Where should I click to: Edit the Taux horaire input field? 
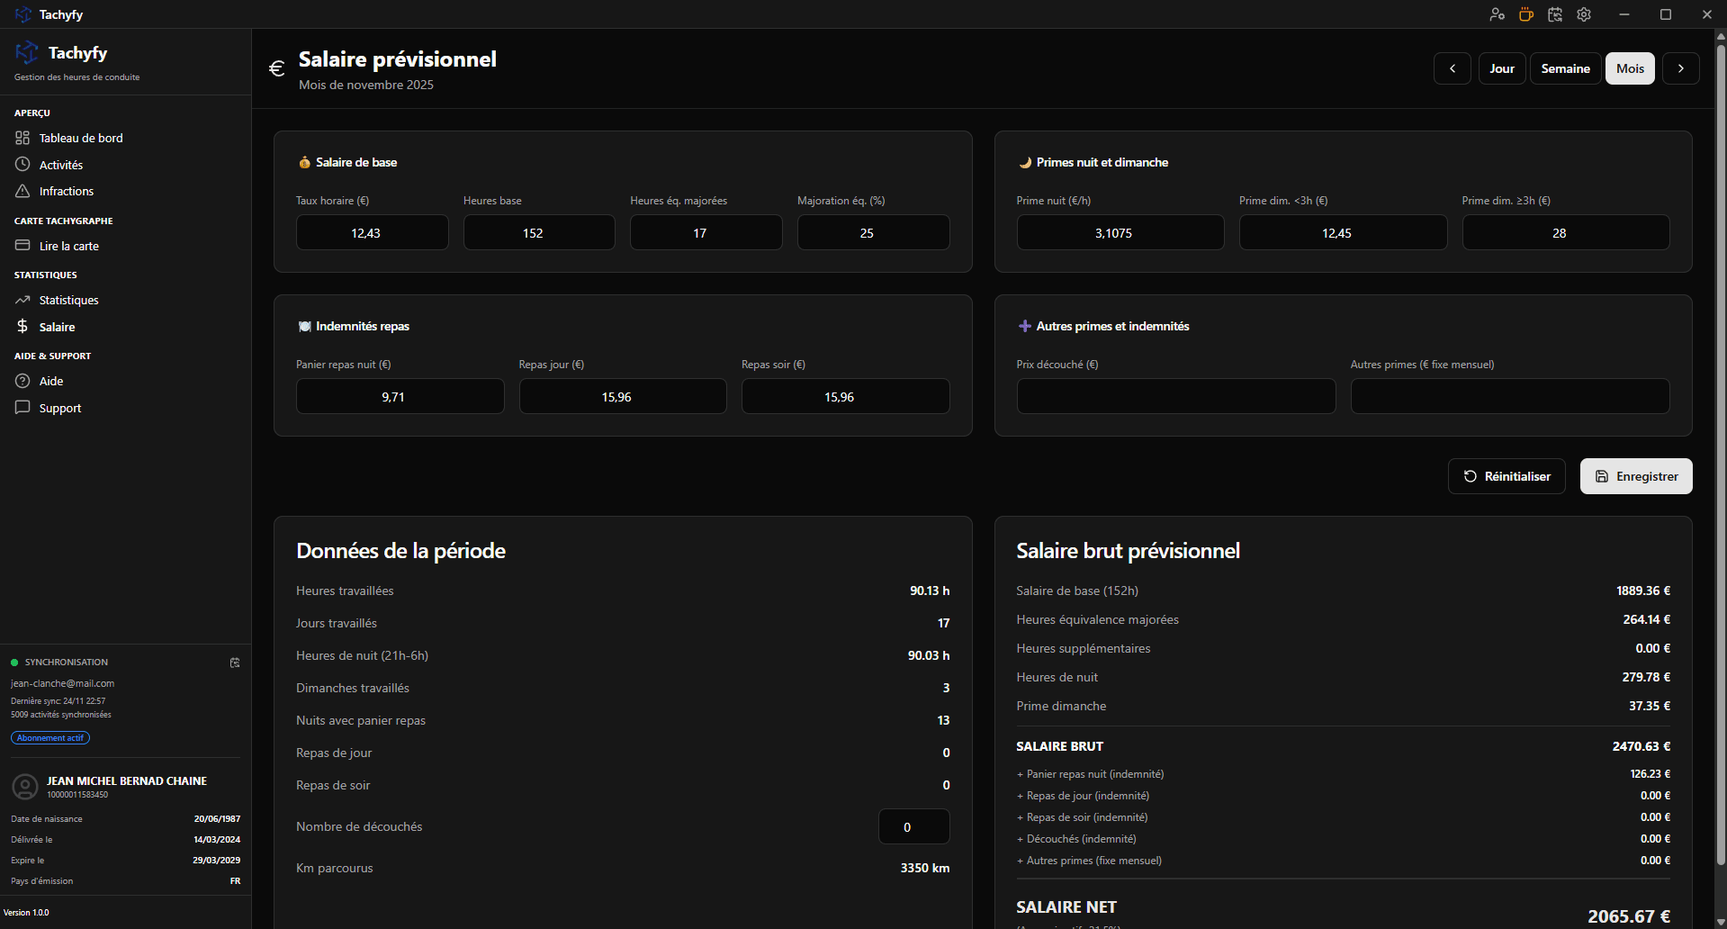point(372,232)
